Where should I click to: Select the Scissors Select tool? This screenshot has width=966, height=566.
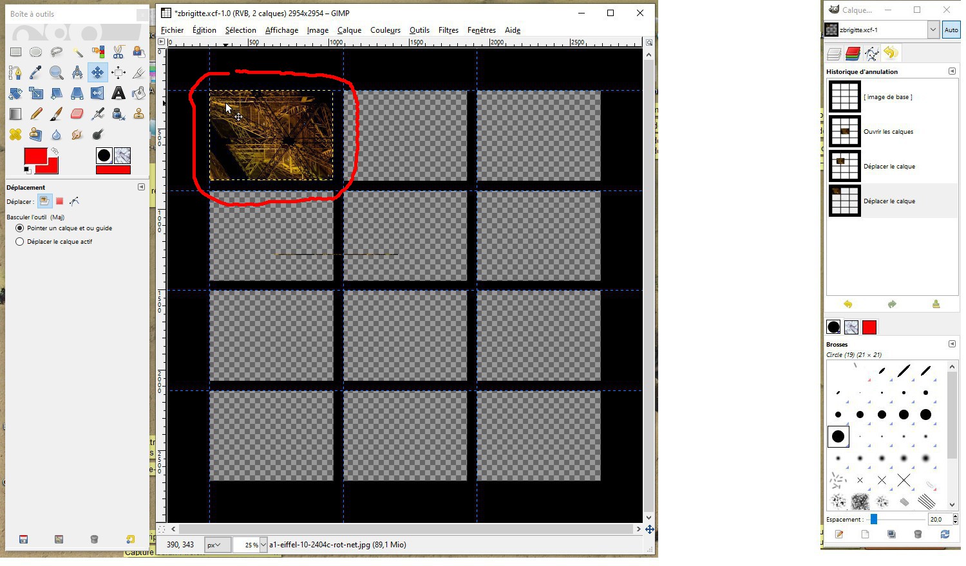(x=118, y=52)
